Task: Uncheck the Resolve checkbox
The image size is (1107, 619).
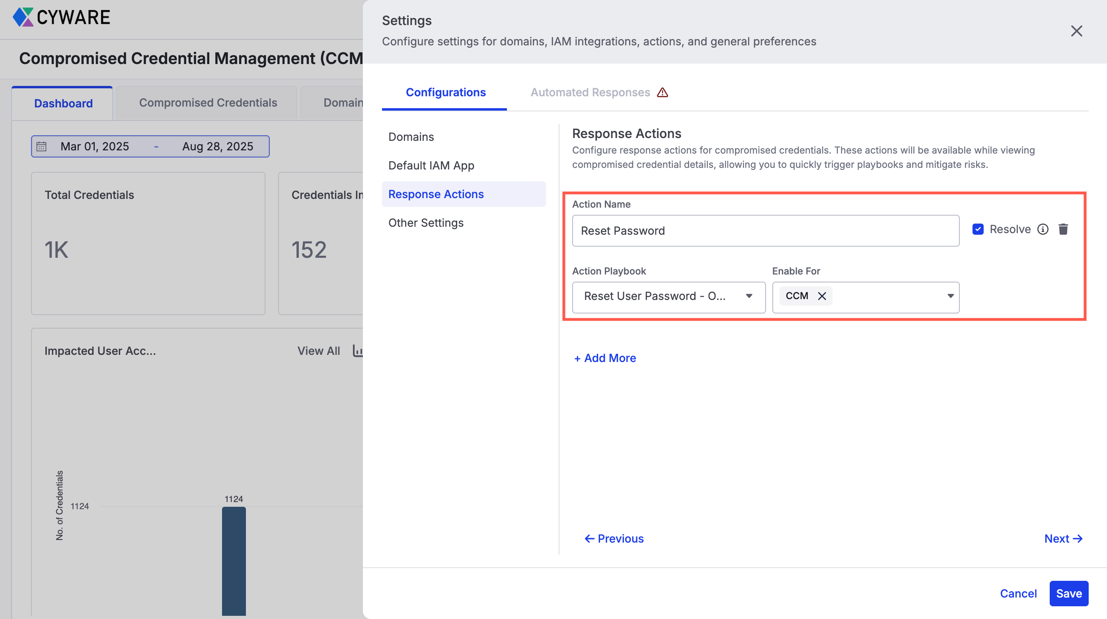Action: (x=978, y=230)
